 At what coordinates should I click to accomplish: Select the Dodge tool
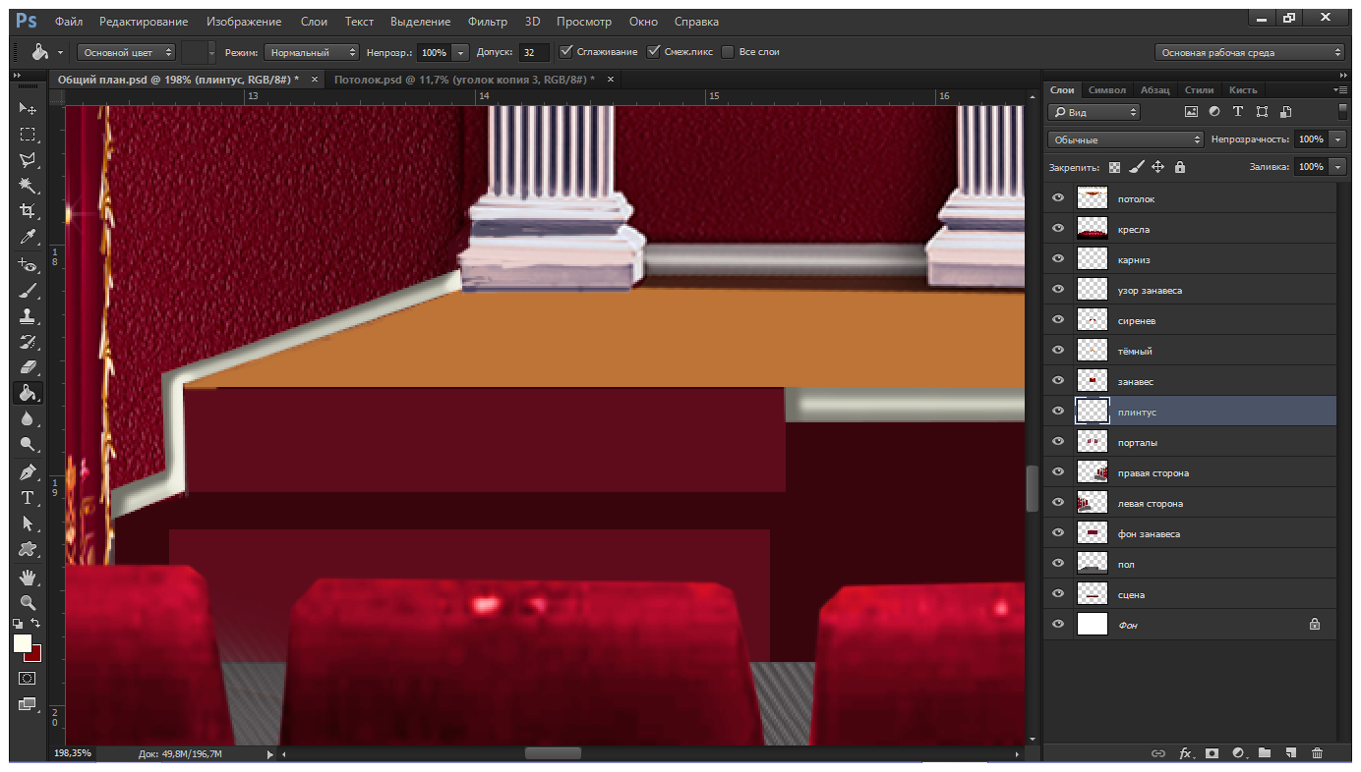point(28,444)
